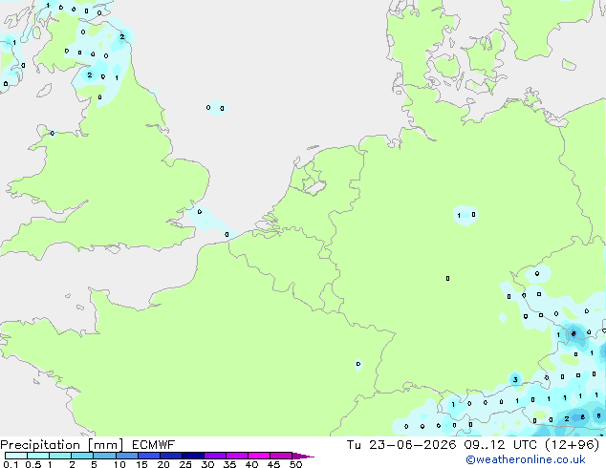Click the value 2 marker on the northeast England coast
The width and height of the screenshot is (606, 468).
pyautogui.click(x=122, y=36)
